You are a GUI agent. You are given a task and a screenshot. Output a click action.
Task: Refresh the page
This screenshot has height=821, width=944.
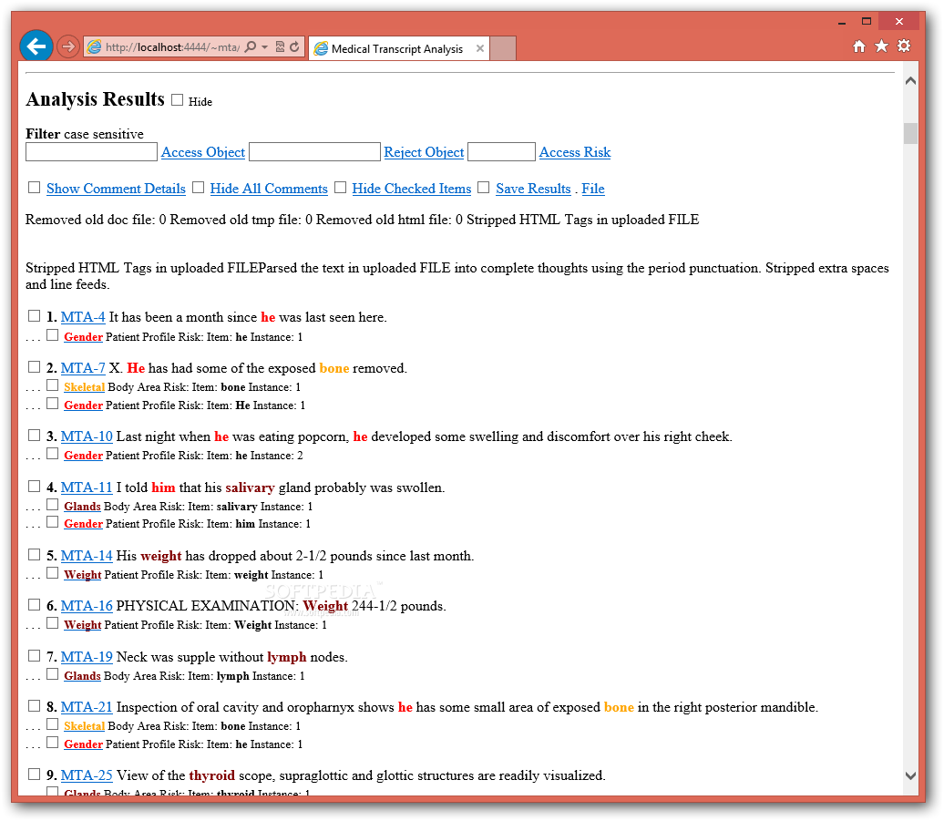click(294, 47)
